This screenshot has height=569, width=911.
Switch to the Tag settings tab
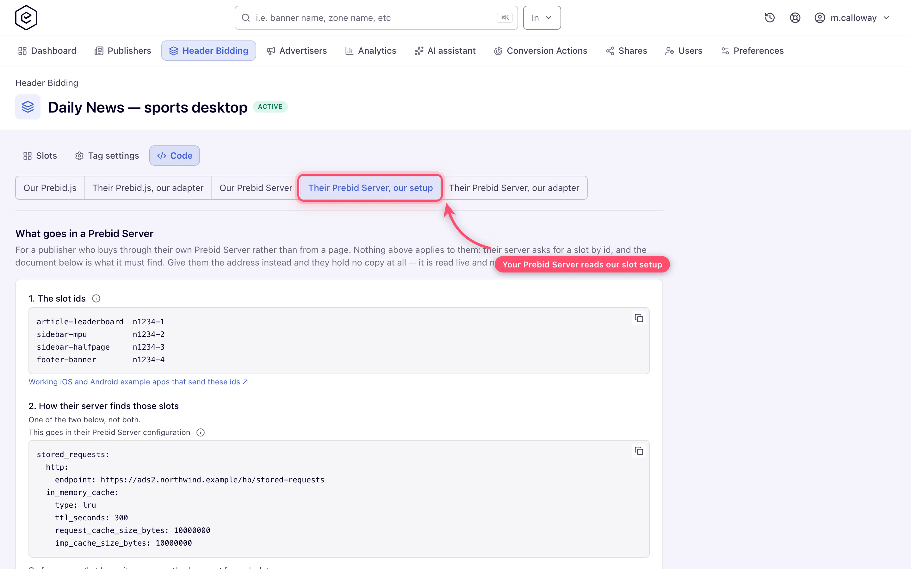(x=107, y=156)
